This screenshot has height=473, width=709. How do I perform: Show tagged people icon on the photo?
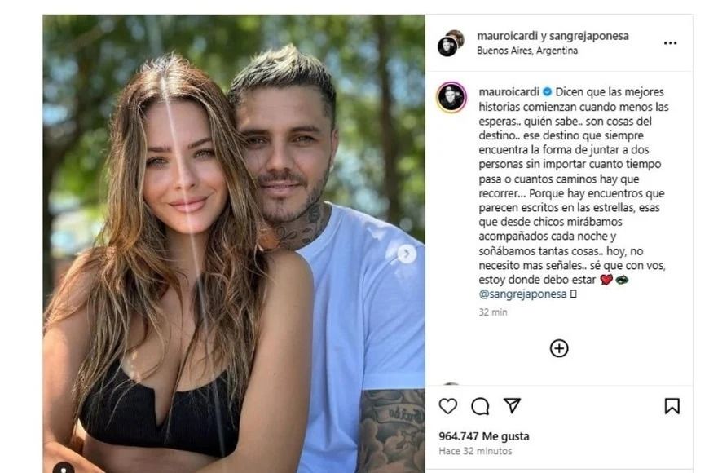tap(64, 468)
